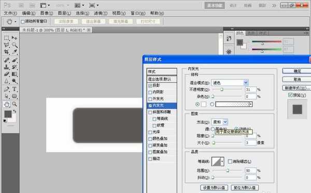The width and height of the screenshot is (311, 193).
Task: Select the Spot Healing Brush tool
Action: click(7, 60)
